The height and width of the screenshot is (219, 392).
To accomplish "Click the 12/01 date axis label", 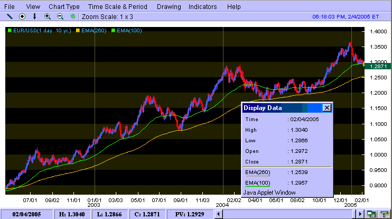I will tap(340, 200).
